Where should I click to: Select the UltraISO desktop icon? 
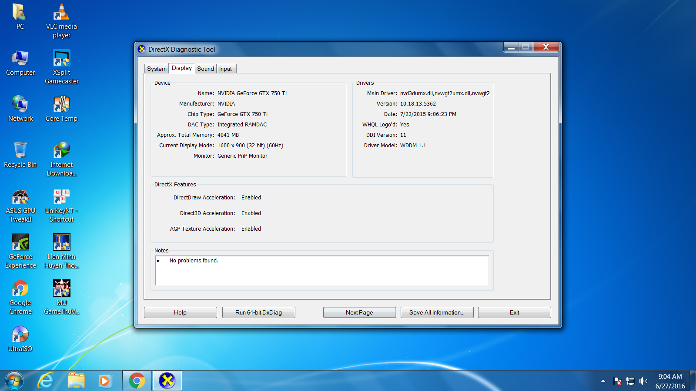pyautogui.click(x=20, y=339)
